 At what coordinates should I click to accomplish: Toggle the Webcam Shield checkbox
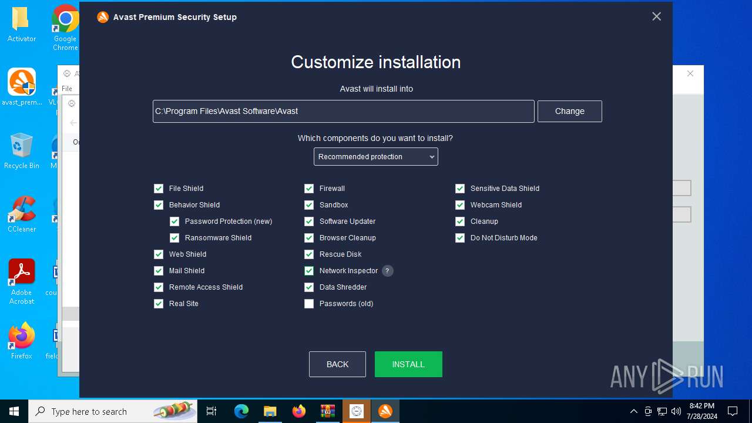460,205
